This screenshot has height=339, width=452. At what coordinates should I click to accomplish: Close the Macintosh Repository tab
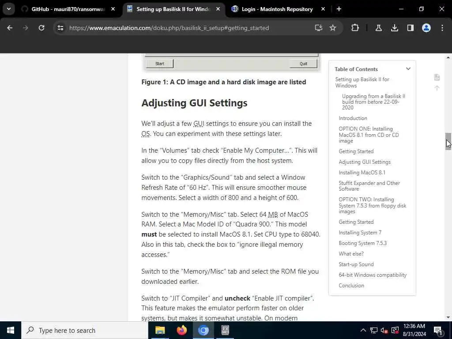coord(323,9)
